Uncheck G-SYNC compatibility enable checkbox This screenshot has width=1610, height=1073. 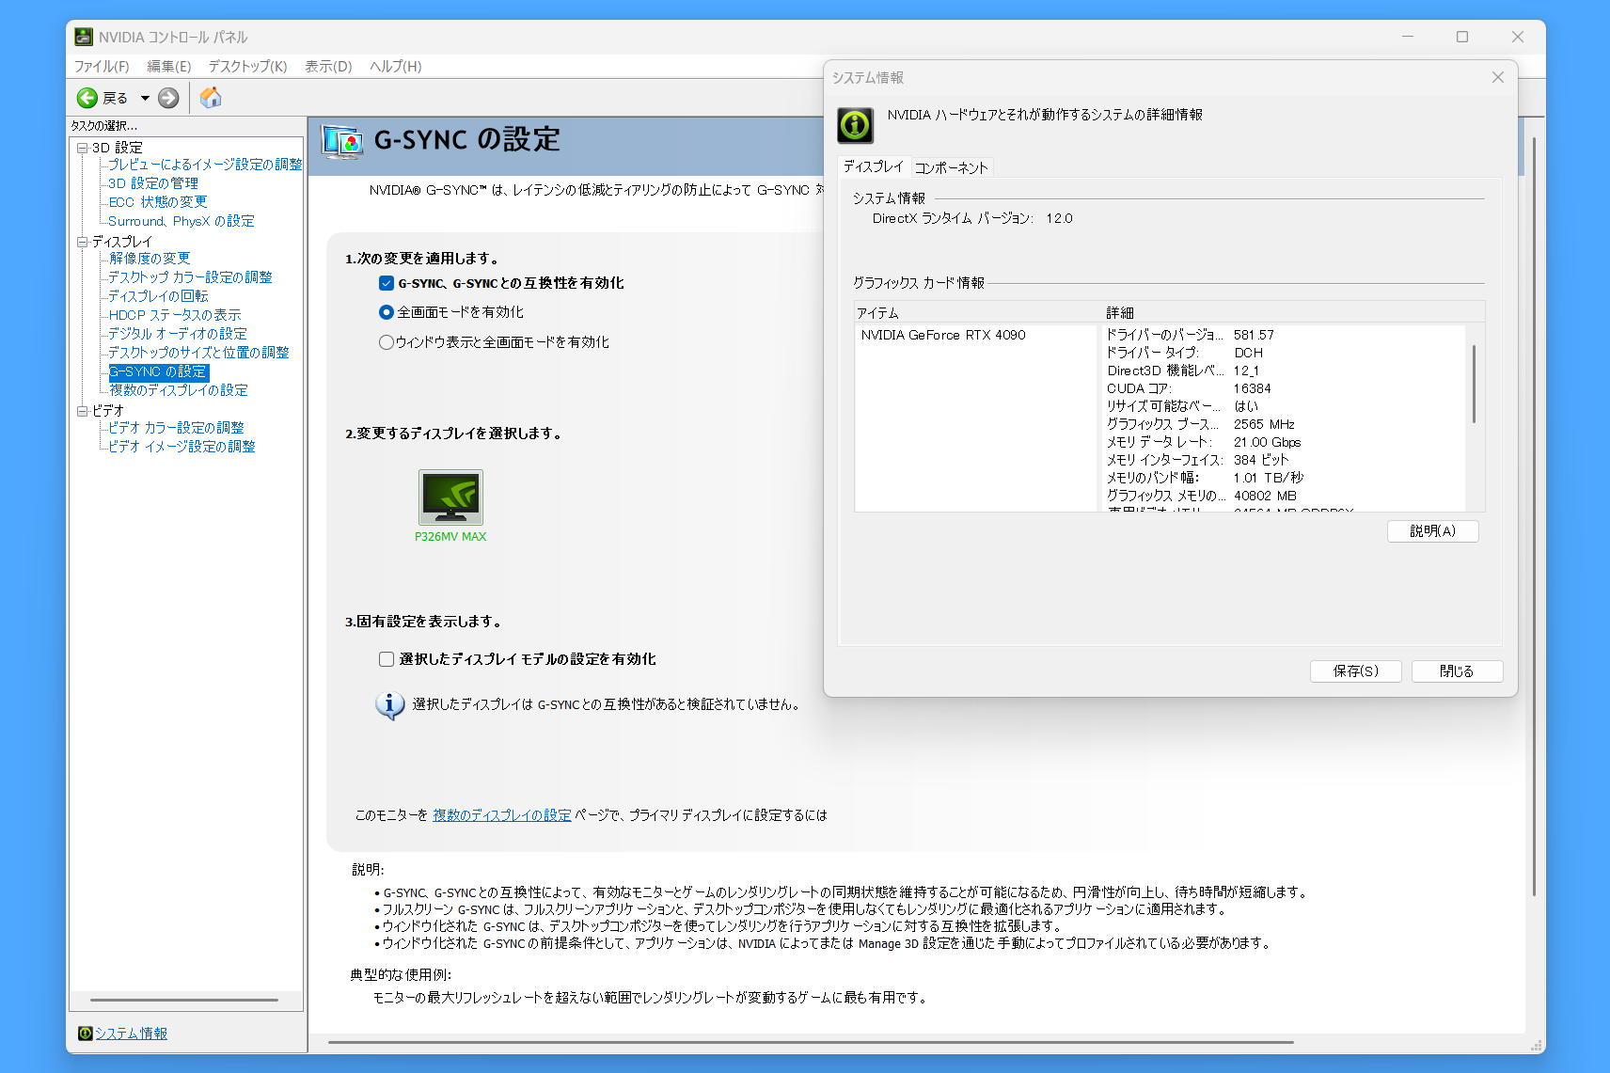[387, 283]
